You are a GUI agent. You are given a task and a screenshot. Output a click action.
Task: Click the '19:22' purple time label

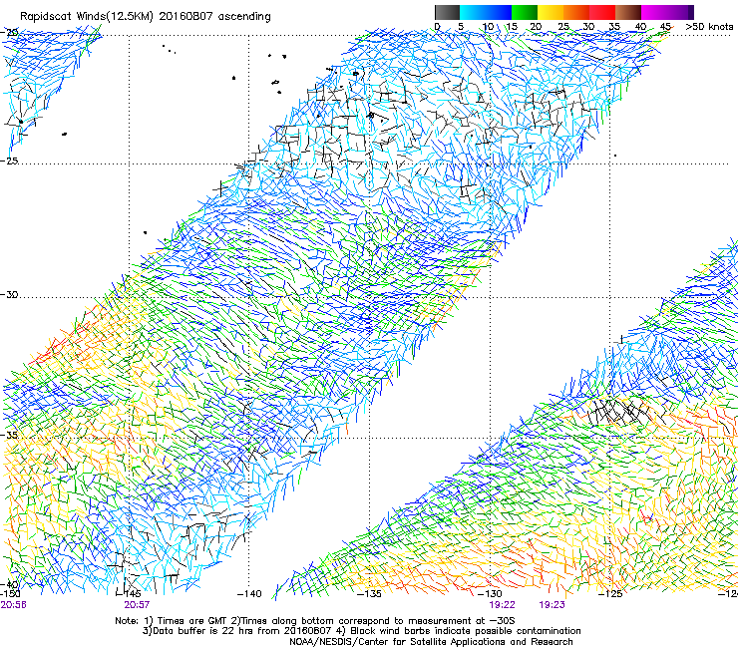pos(502,605)
